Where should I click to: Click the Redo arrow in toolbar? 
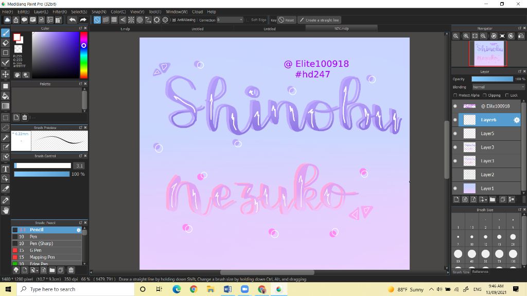tap(83, 20)
